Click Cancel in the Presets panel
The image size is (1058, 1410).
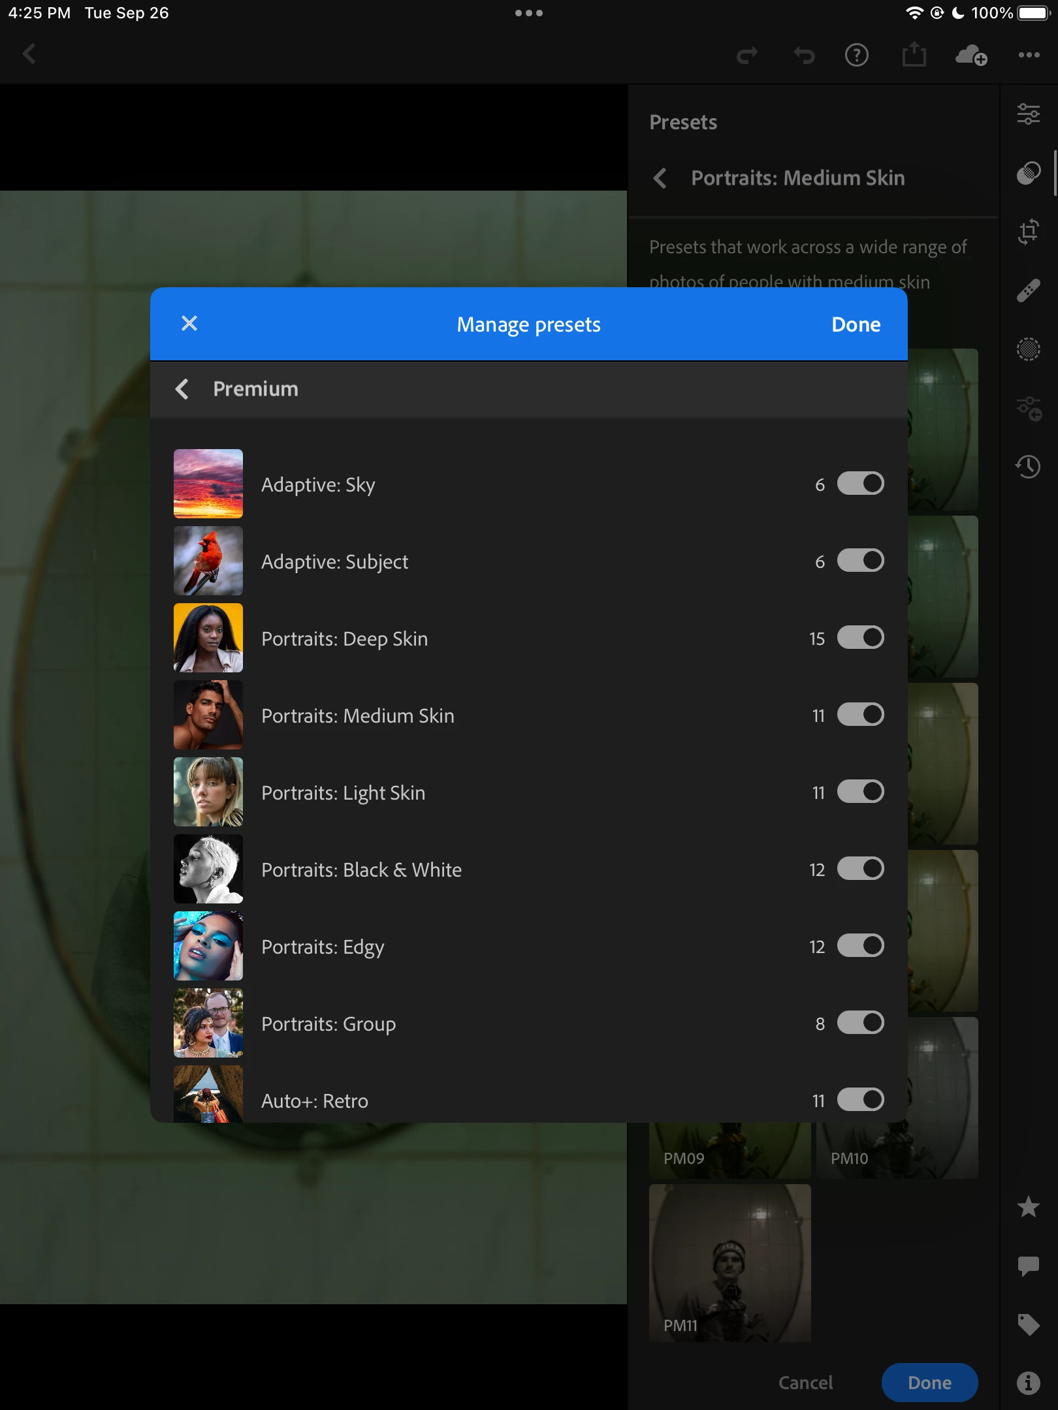click(806, 1383)
